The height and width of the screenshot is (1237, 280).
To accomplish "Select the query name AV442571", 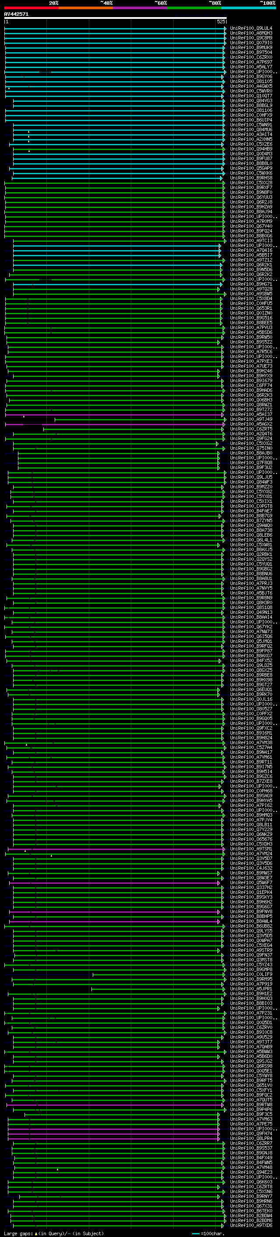I will [x=16, y=14].
